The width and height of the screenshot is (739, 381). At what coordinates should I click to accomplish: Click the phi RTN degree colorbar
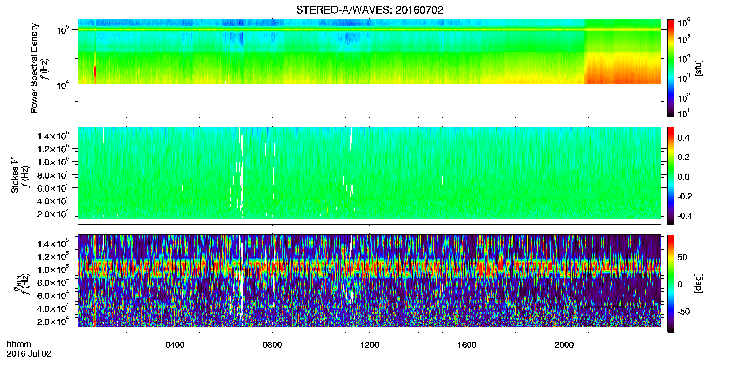tap(671, 283)
